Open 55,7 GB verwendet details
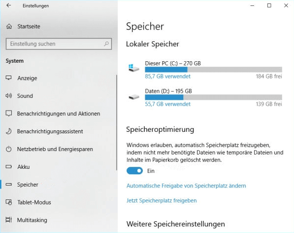The height and width of the screenshot is (233, 294). click(167, 104)
